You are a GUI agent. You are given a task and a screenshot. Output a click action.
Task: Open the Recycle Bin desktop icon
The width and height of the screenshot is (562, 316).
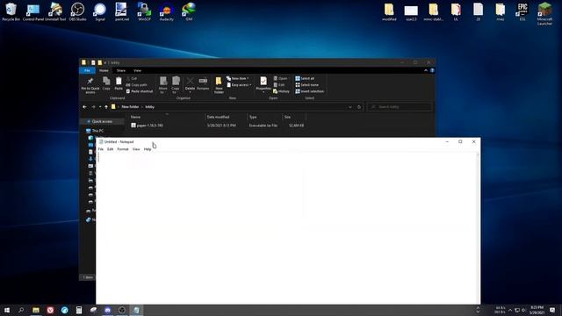(11, 11)
